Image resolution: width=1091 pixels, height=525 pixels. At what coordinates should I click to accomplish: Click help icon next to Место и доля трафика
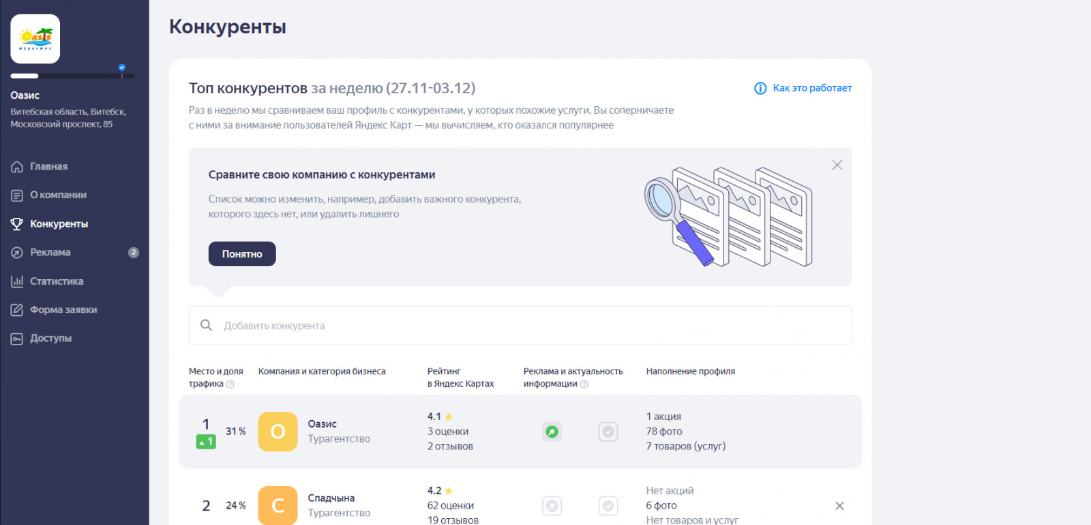click(230, 384)
